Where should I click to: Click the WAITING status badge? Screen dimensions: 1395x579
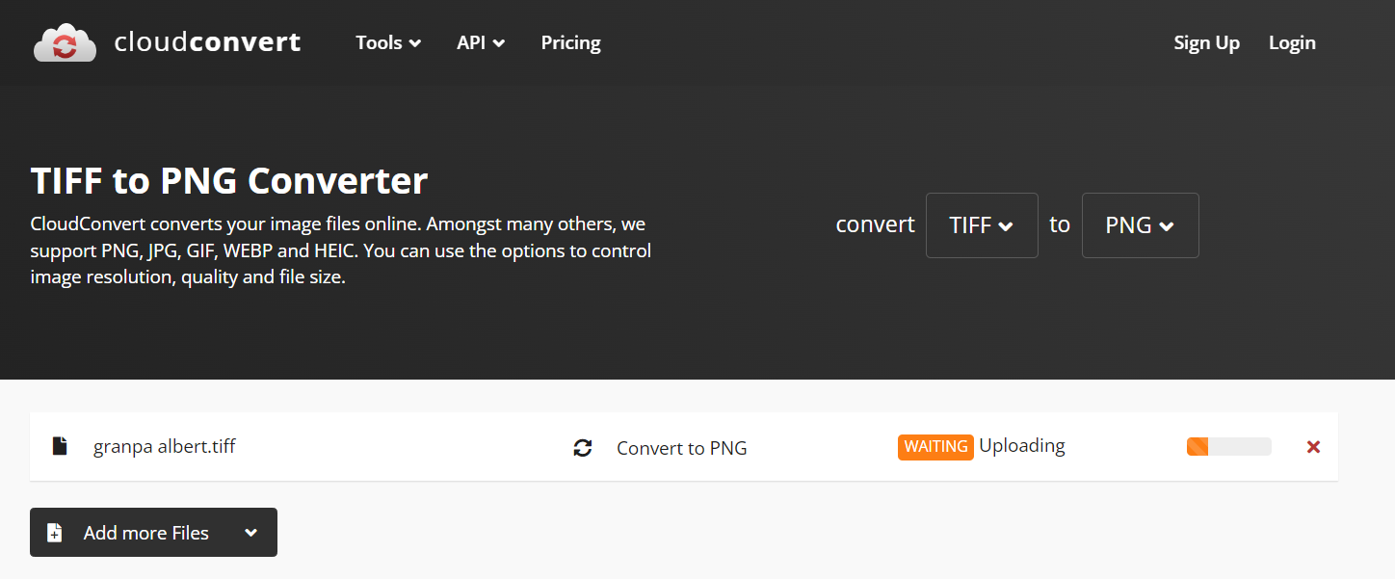[935, 446]
